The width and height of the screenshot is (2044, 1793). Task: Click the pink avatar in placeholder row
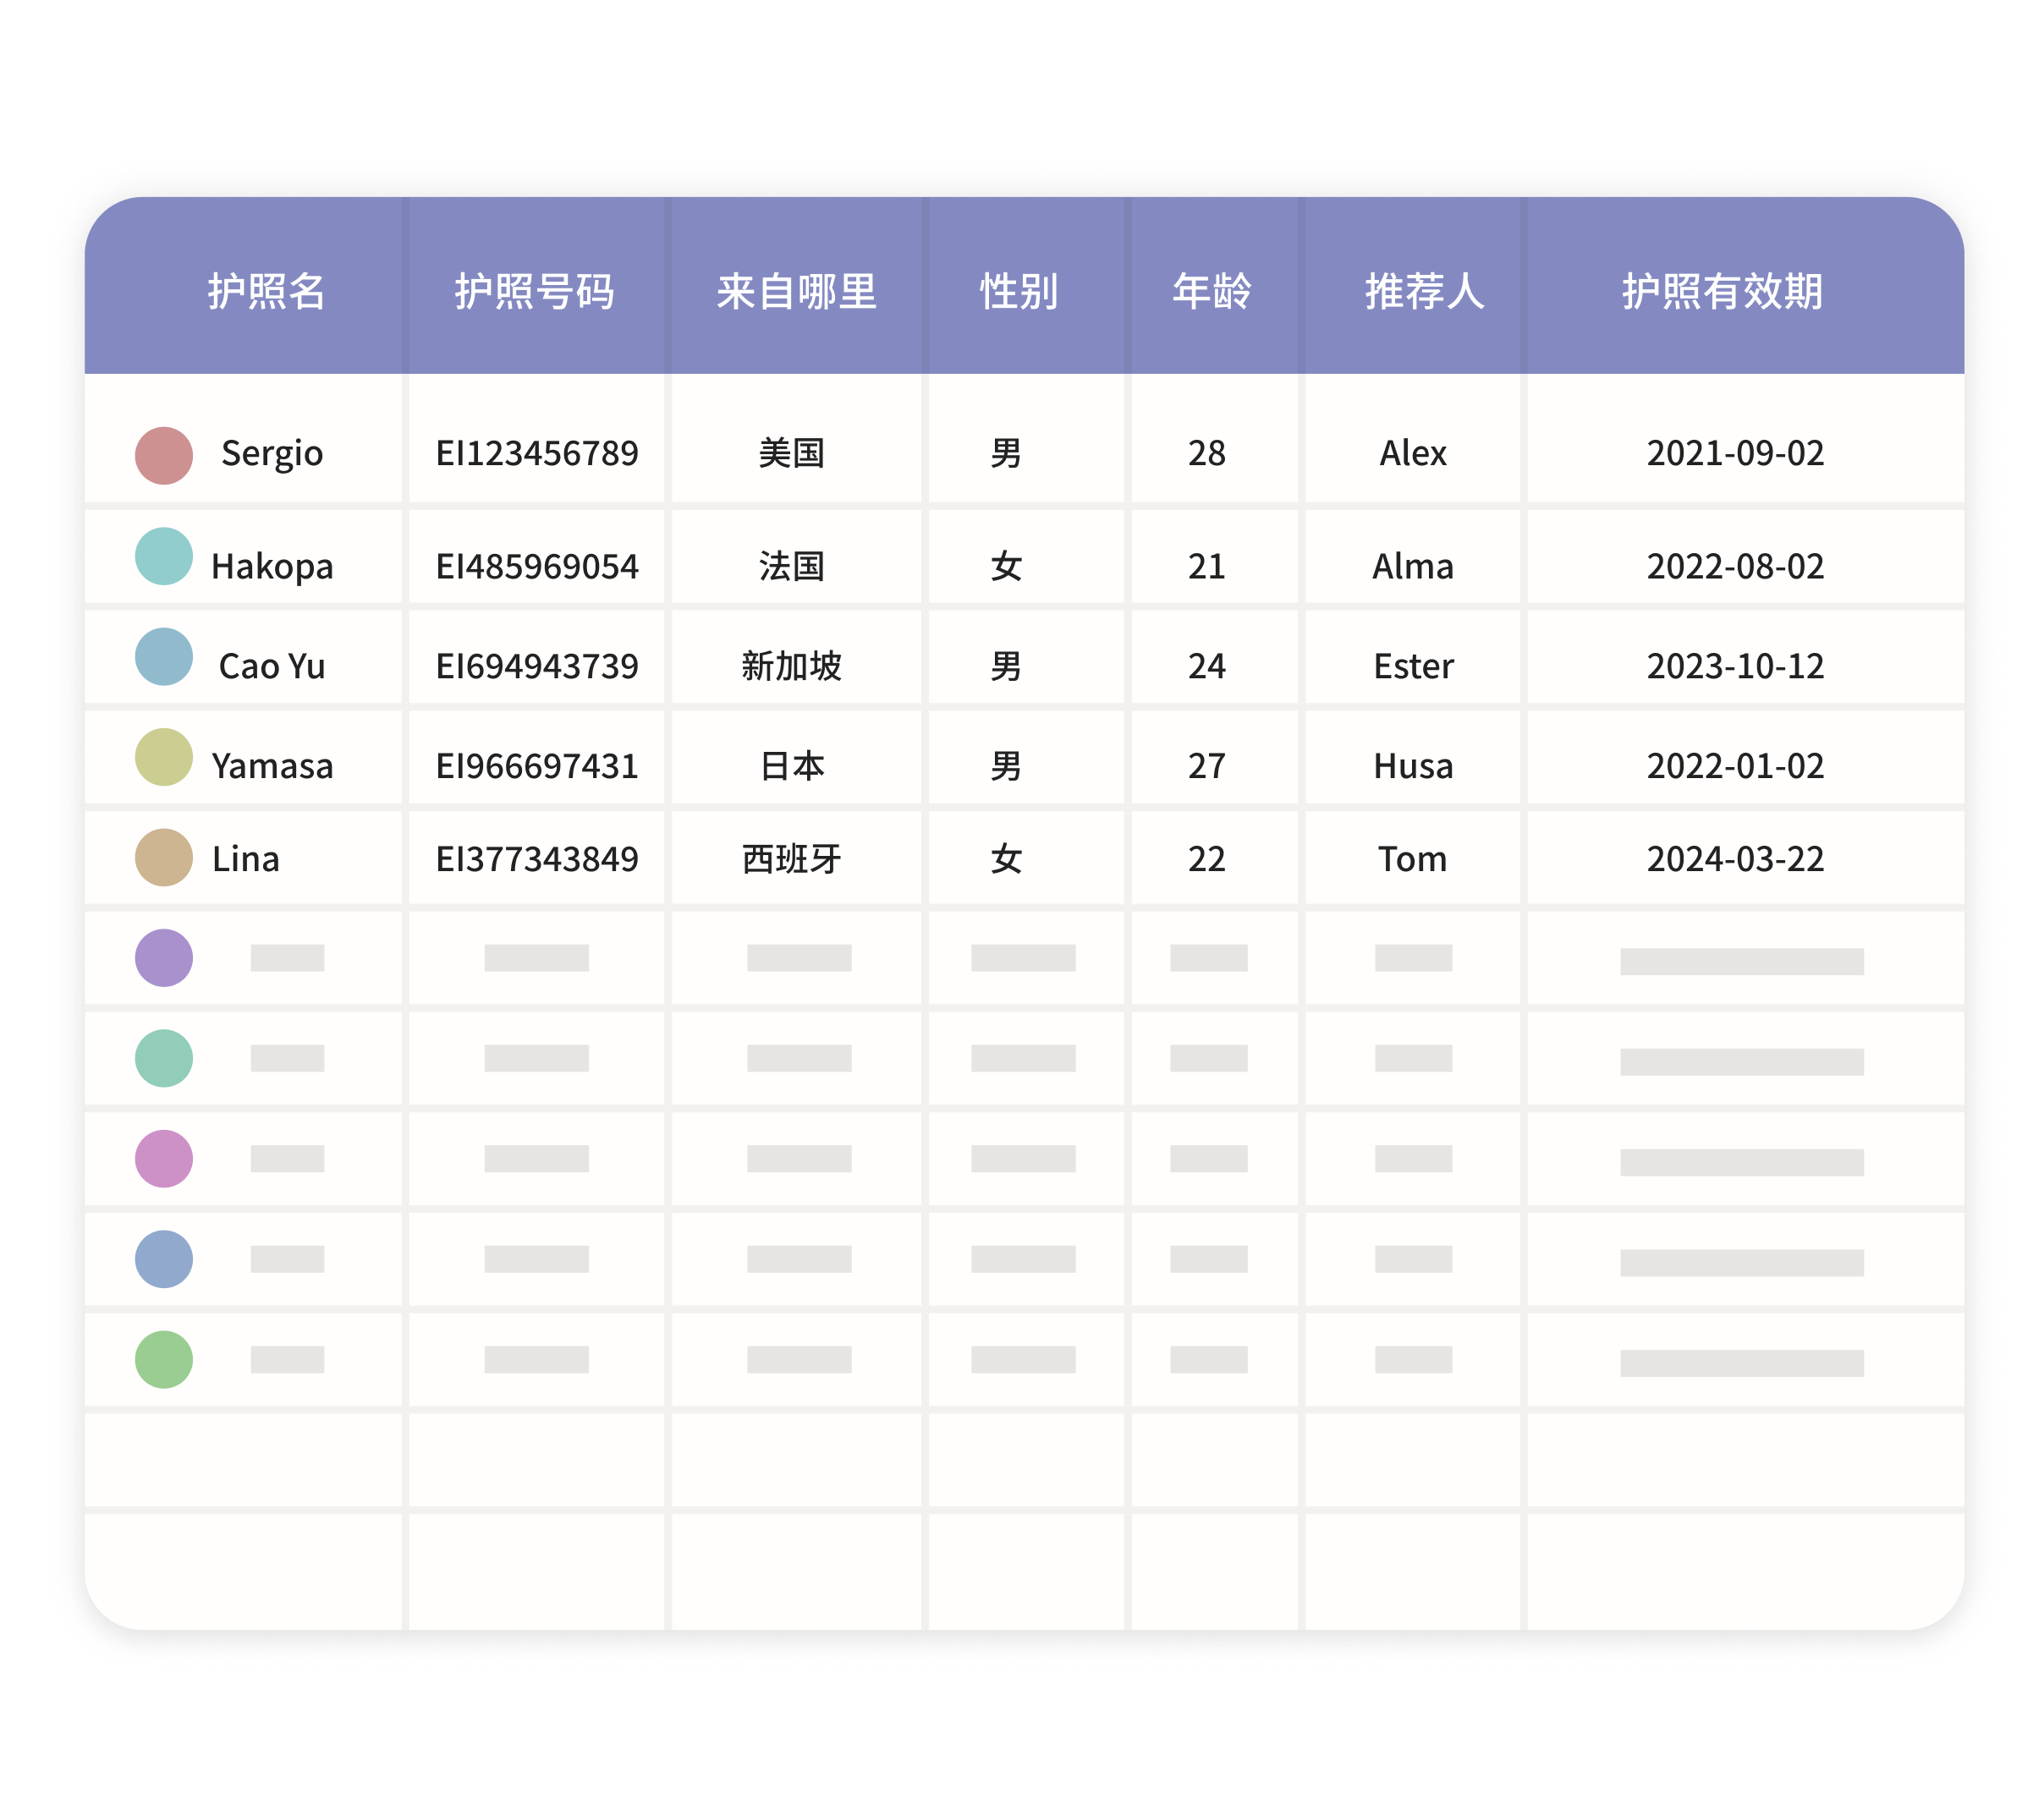coord(164,1159)
